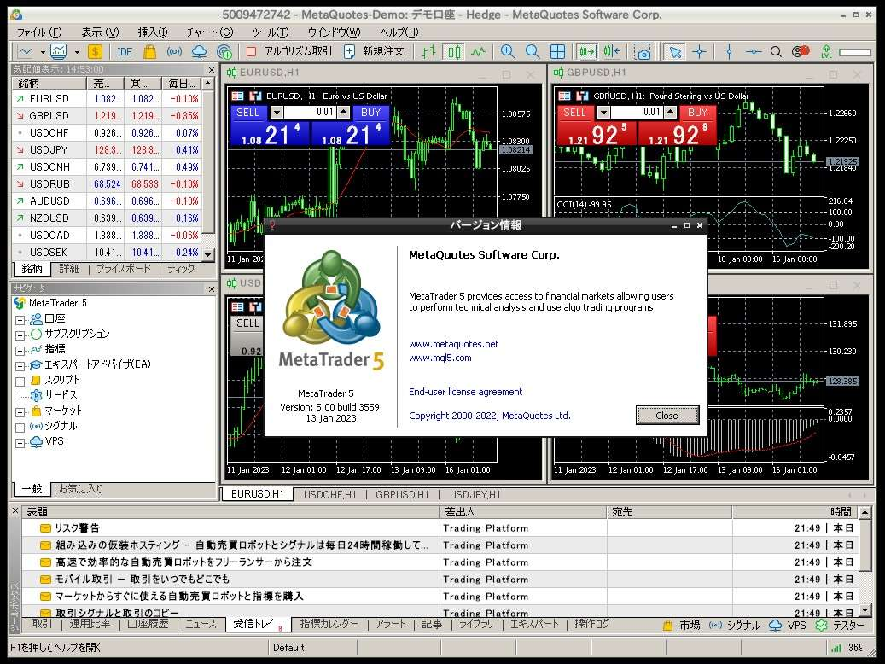Switch chart to bar chart style
The image size is (885, 664).
(x=429, y=52)
